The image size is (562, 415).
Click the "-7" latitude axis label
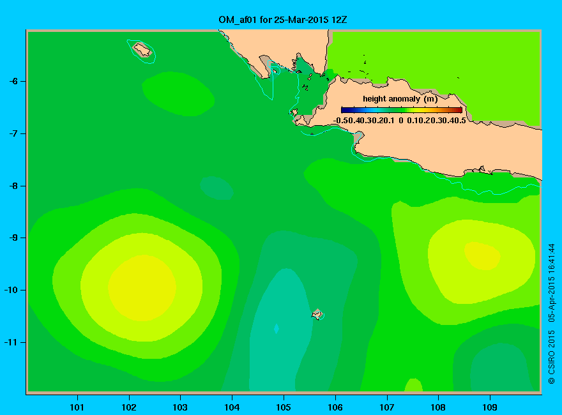(13, 133)
